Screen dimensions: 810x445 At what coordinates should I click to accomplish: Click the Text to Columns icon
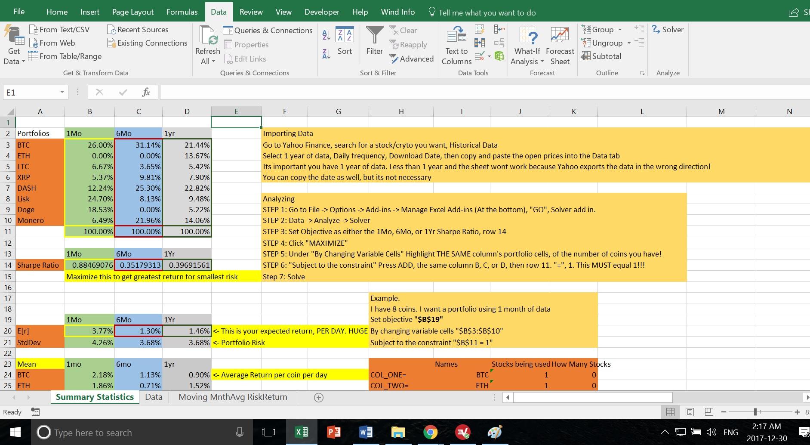click(456, 35)
